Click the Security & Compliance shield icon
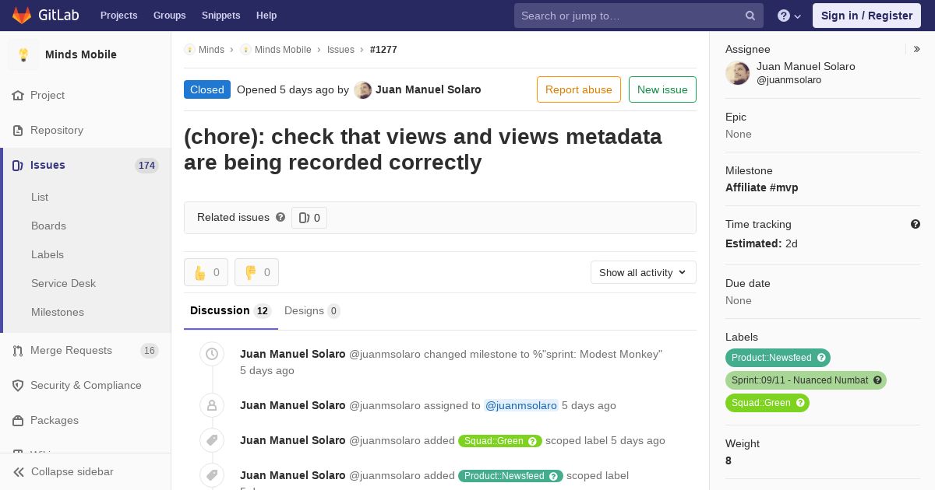 [x=18, y=386]
